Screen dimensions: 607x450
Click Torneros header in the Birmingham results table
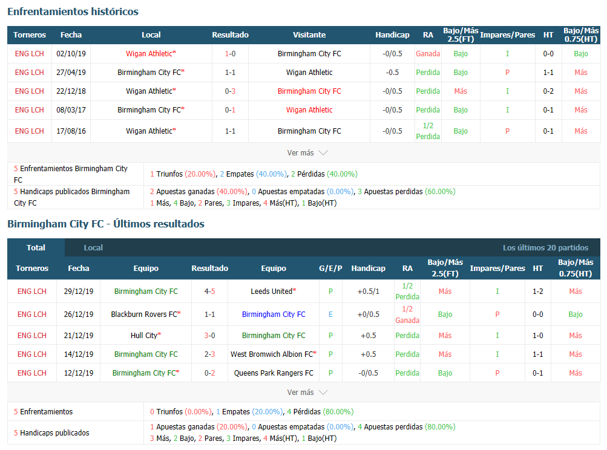click(x=32, y=268)
